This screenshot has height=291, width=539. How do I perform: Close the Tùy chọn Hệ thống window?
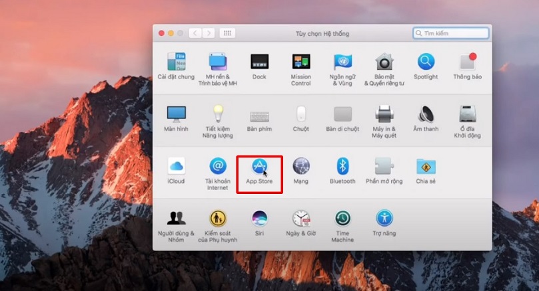click(161, 33)
